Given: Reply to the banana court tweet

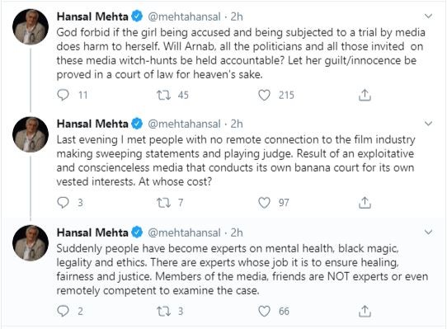Looking at the screenshot, I should (x=63, y=202).
